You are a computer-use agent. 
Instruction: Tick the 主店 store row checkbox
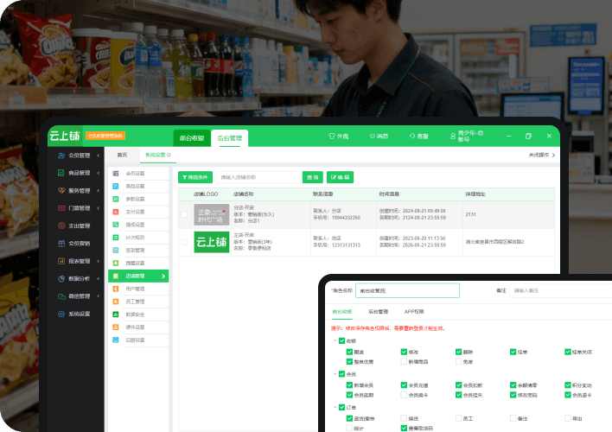click(x=184, y=242)
